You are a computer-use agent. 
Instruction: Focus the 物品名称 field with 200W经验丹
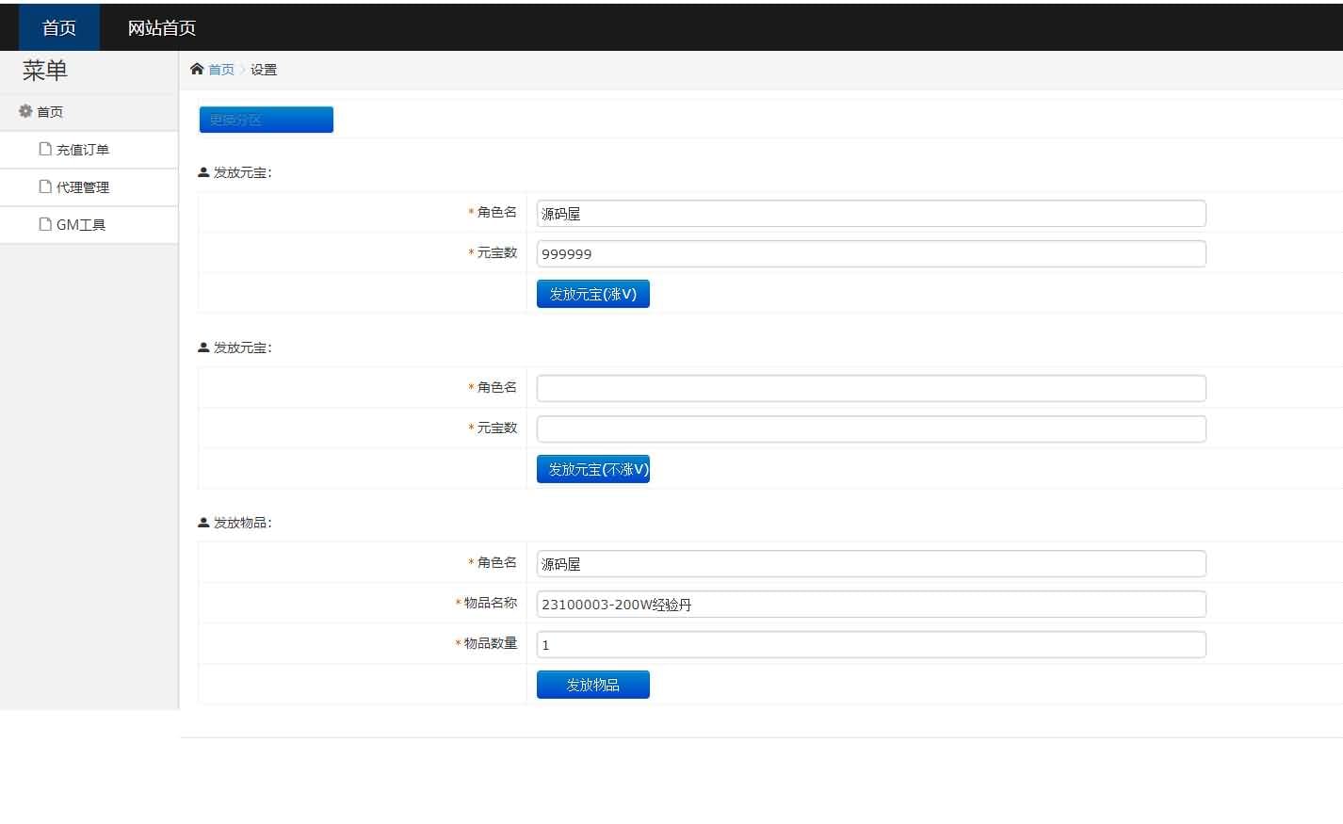click(x=870, y=605)
